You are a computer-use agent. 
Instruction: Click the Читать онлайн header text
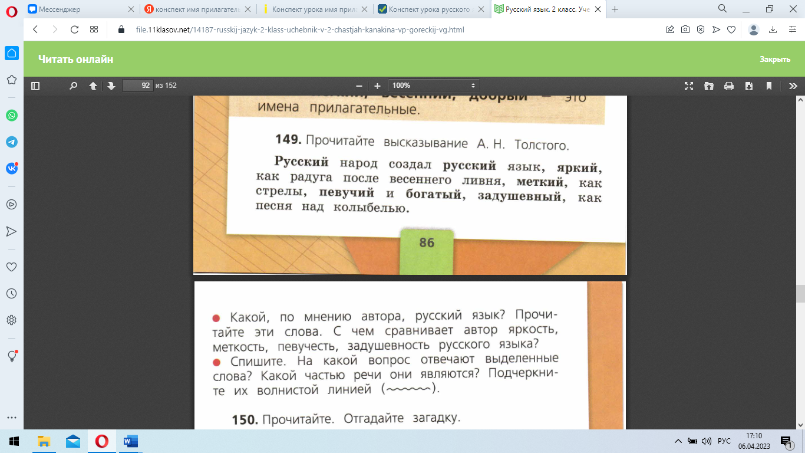pyautogui.click(x=75, y=60)
